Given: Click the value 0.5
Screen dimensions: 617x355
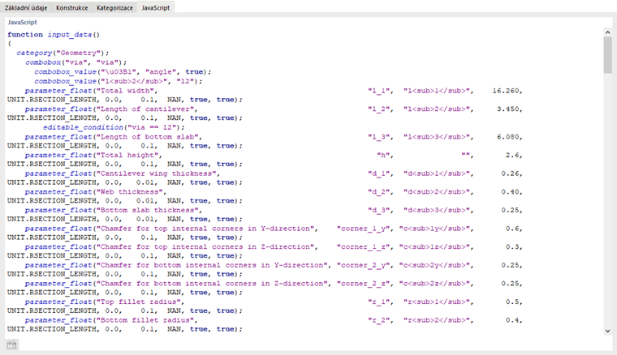Looking at the screenshot, I should [512, 302].
